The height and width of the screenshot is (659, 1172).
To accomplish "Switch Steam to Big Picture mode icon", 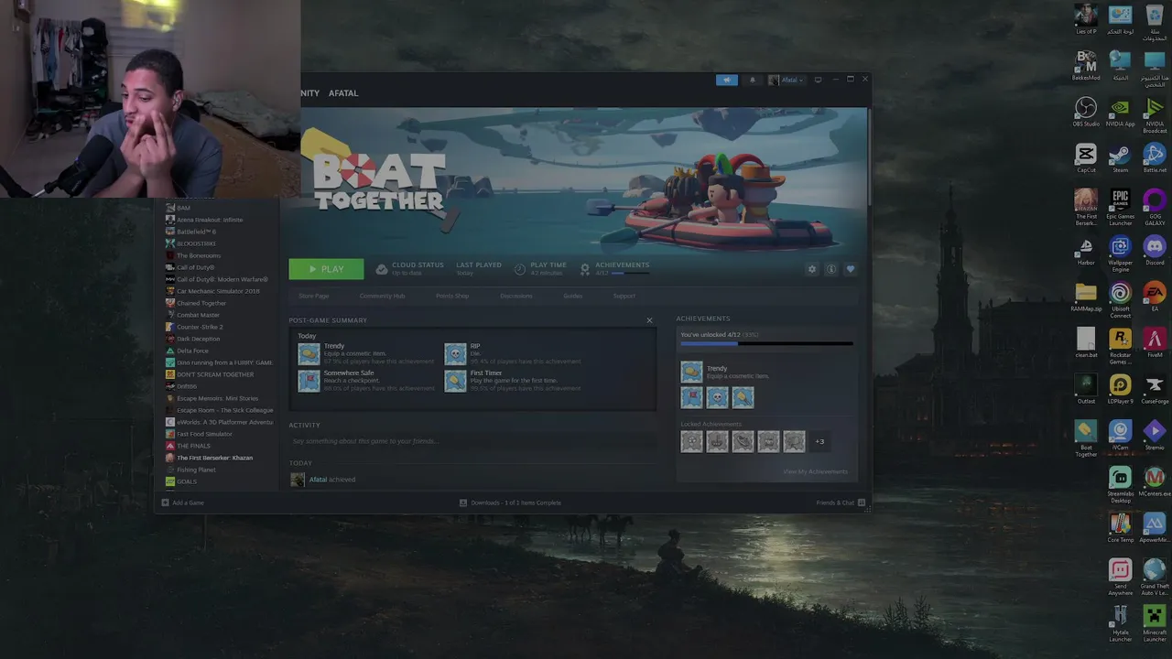I will point(818,80).
